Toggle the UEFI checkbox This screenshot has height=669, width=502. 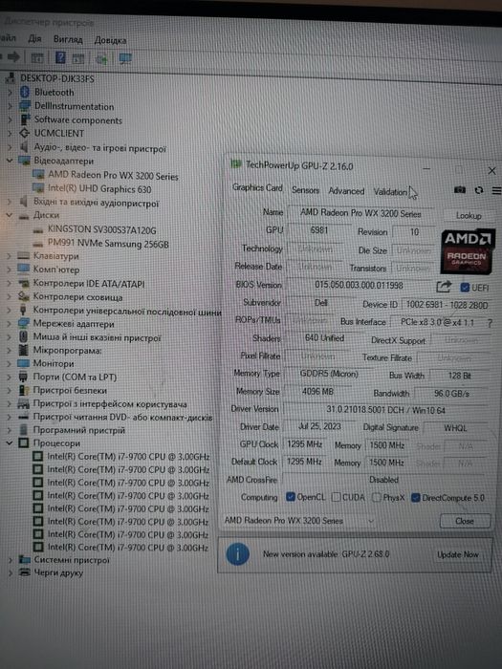click(x=465, y=288)
